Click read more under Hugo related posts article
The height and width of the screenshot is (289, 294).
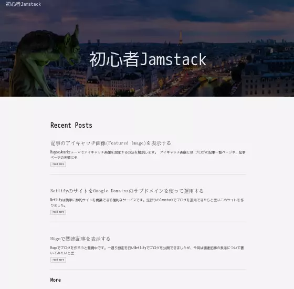(58, 260)
